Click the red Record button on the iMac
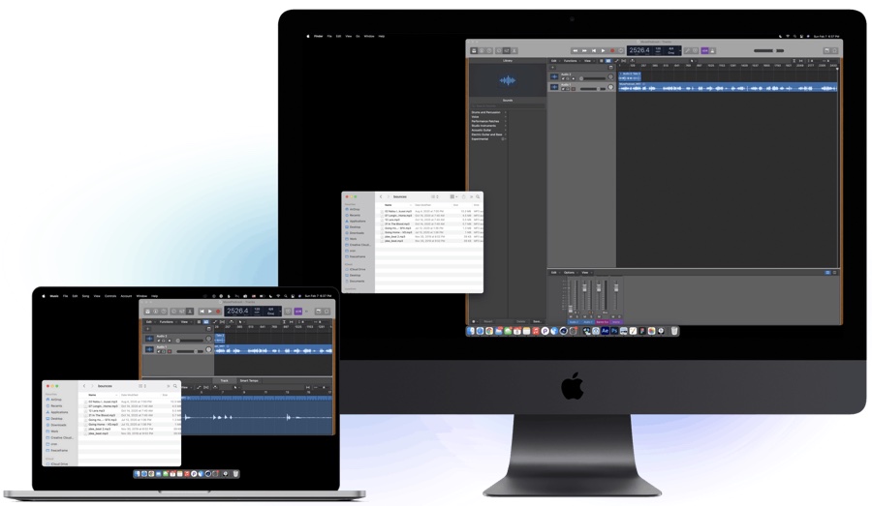The height and width of the screenshot is (506, 872). pos(612,50)
